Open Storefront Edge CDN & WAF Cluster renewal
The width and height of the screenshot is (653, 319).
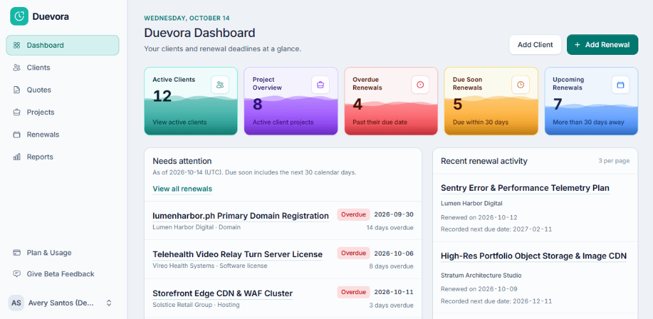(223, 293)
